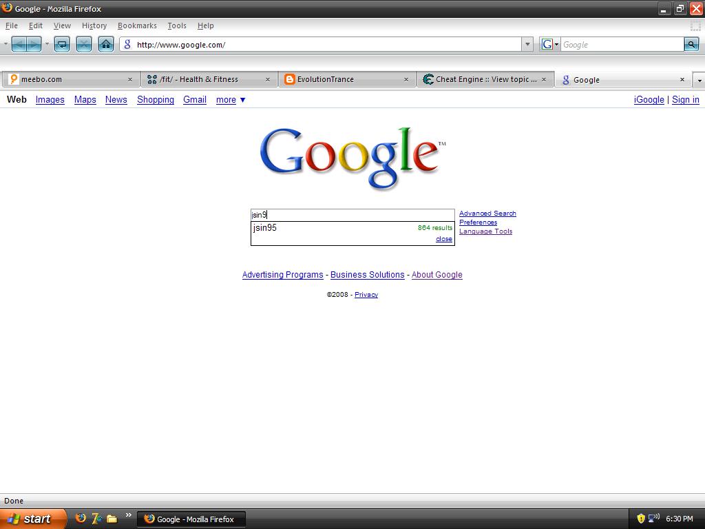Viewport: 705px width, 529px height.
Task: Switch to the meebo.com tab
Action: [x=71, y=79]
